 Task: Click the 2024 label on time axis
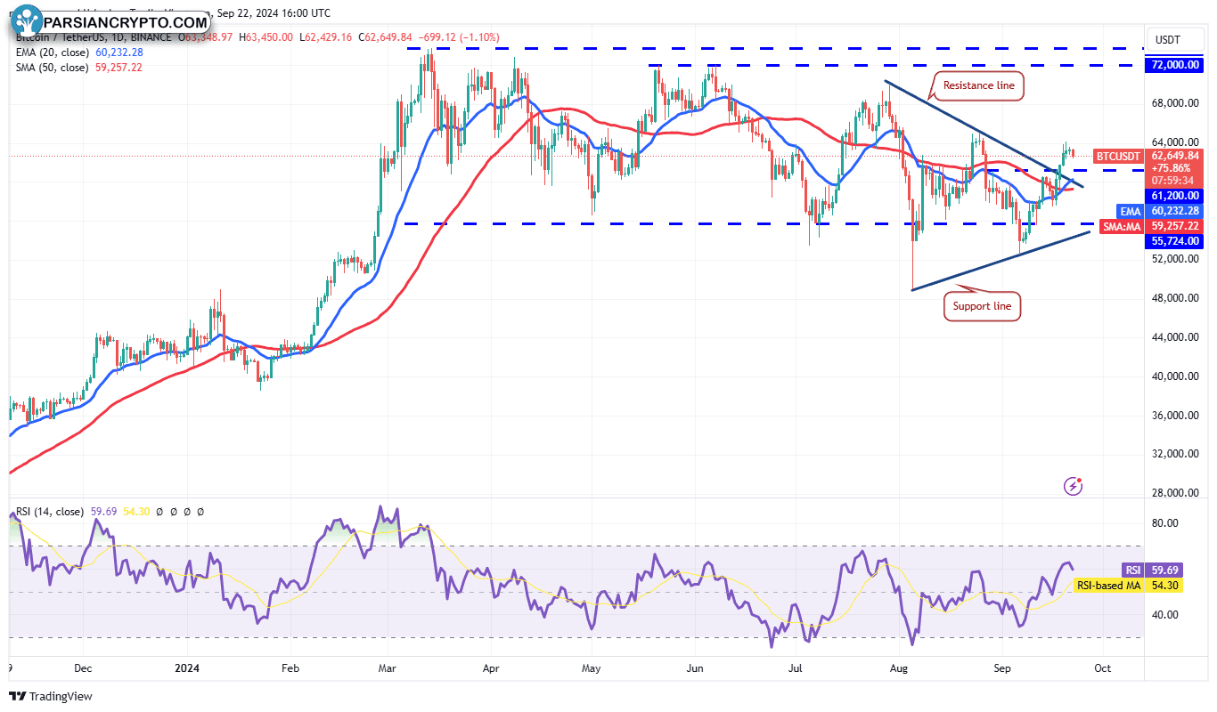(186, 667)
